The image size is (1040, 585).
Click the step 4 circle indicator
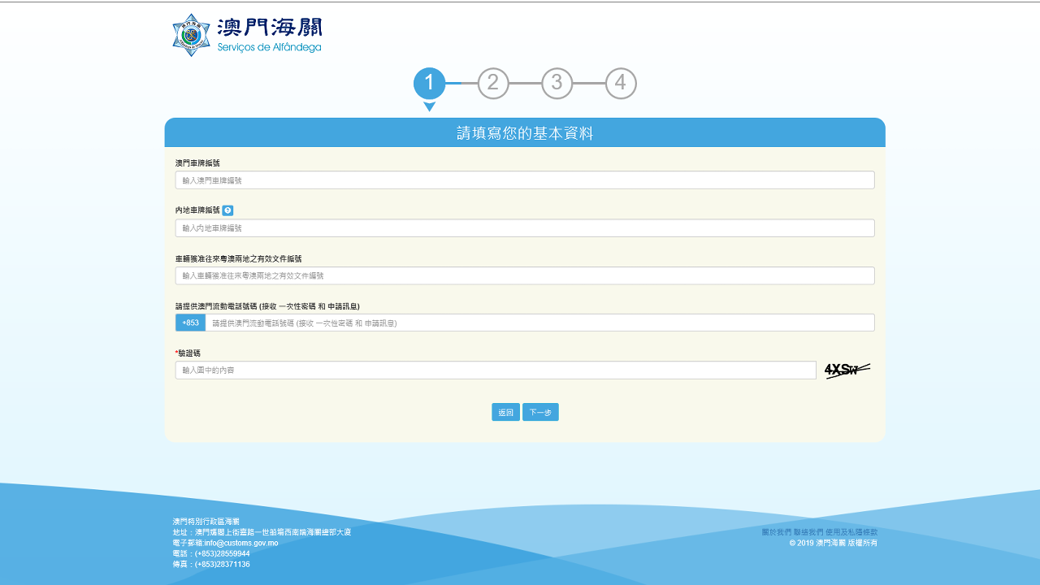(621, 84)
